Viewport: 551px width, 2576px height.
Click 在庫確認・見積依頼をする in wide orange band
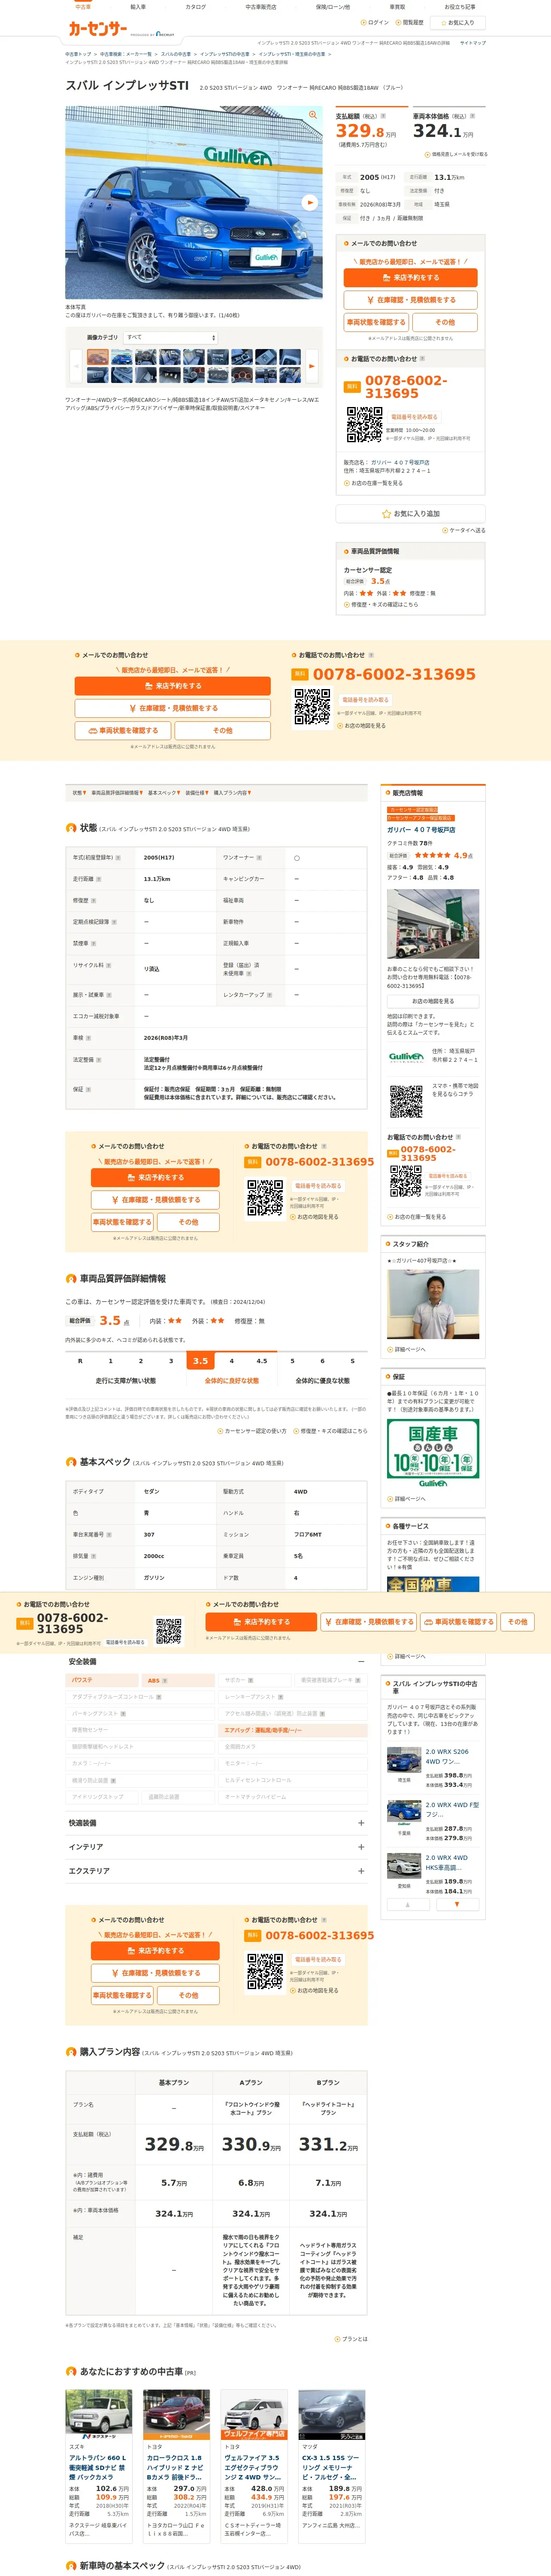172,708
